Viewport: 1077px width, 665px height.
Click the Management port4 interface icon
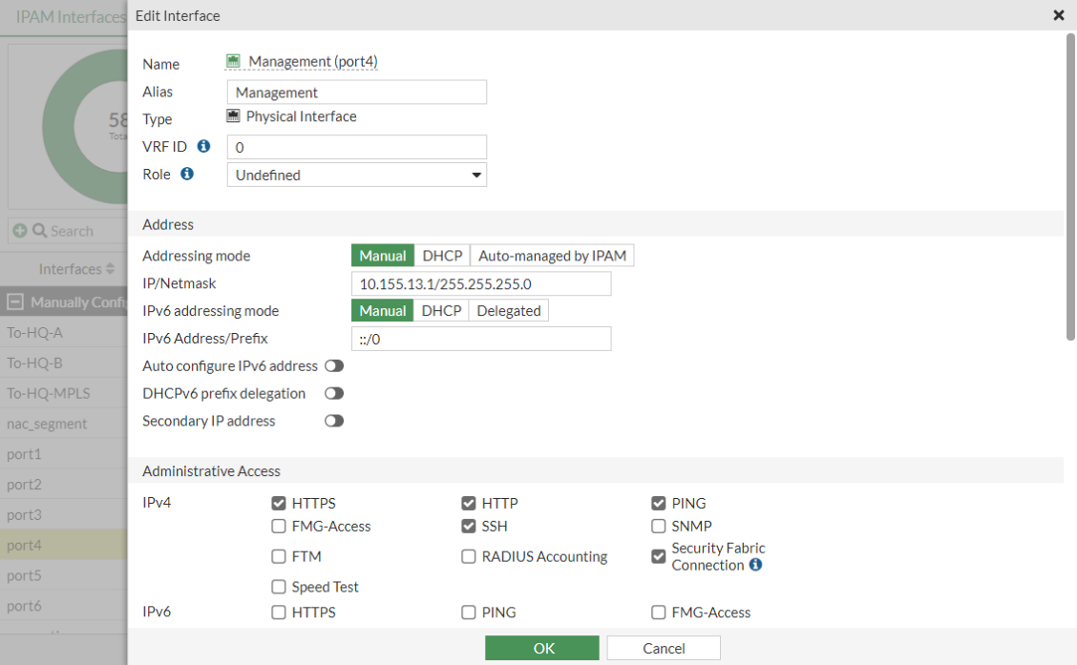[233, 61]
